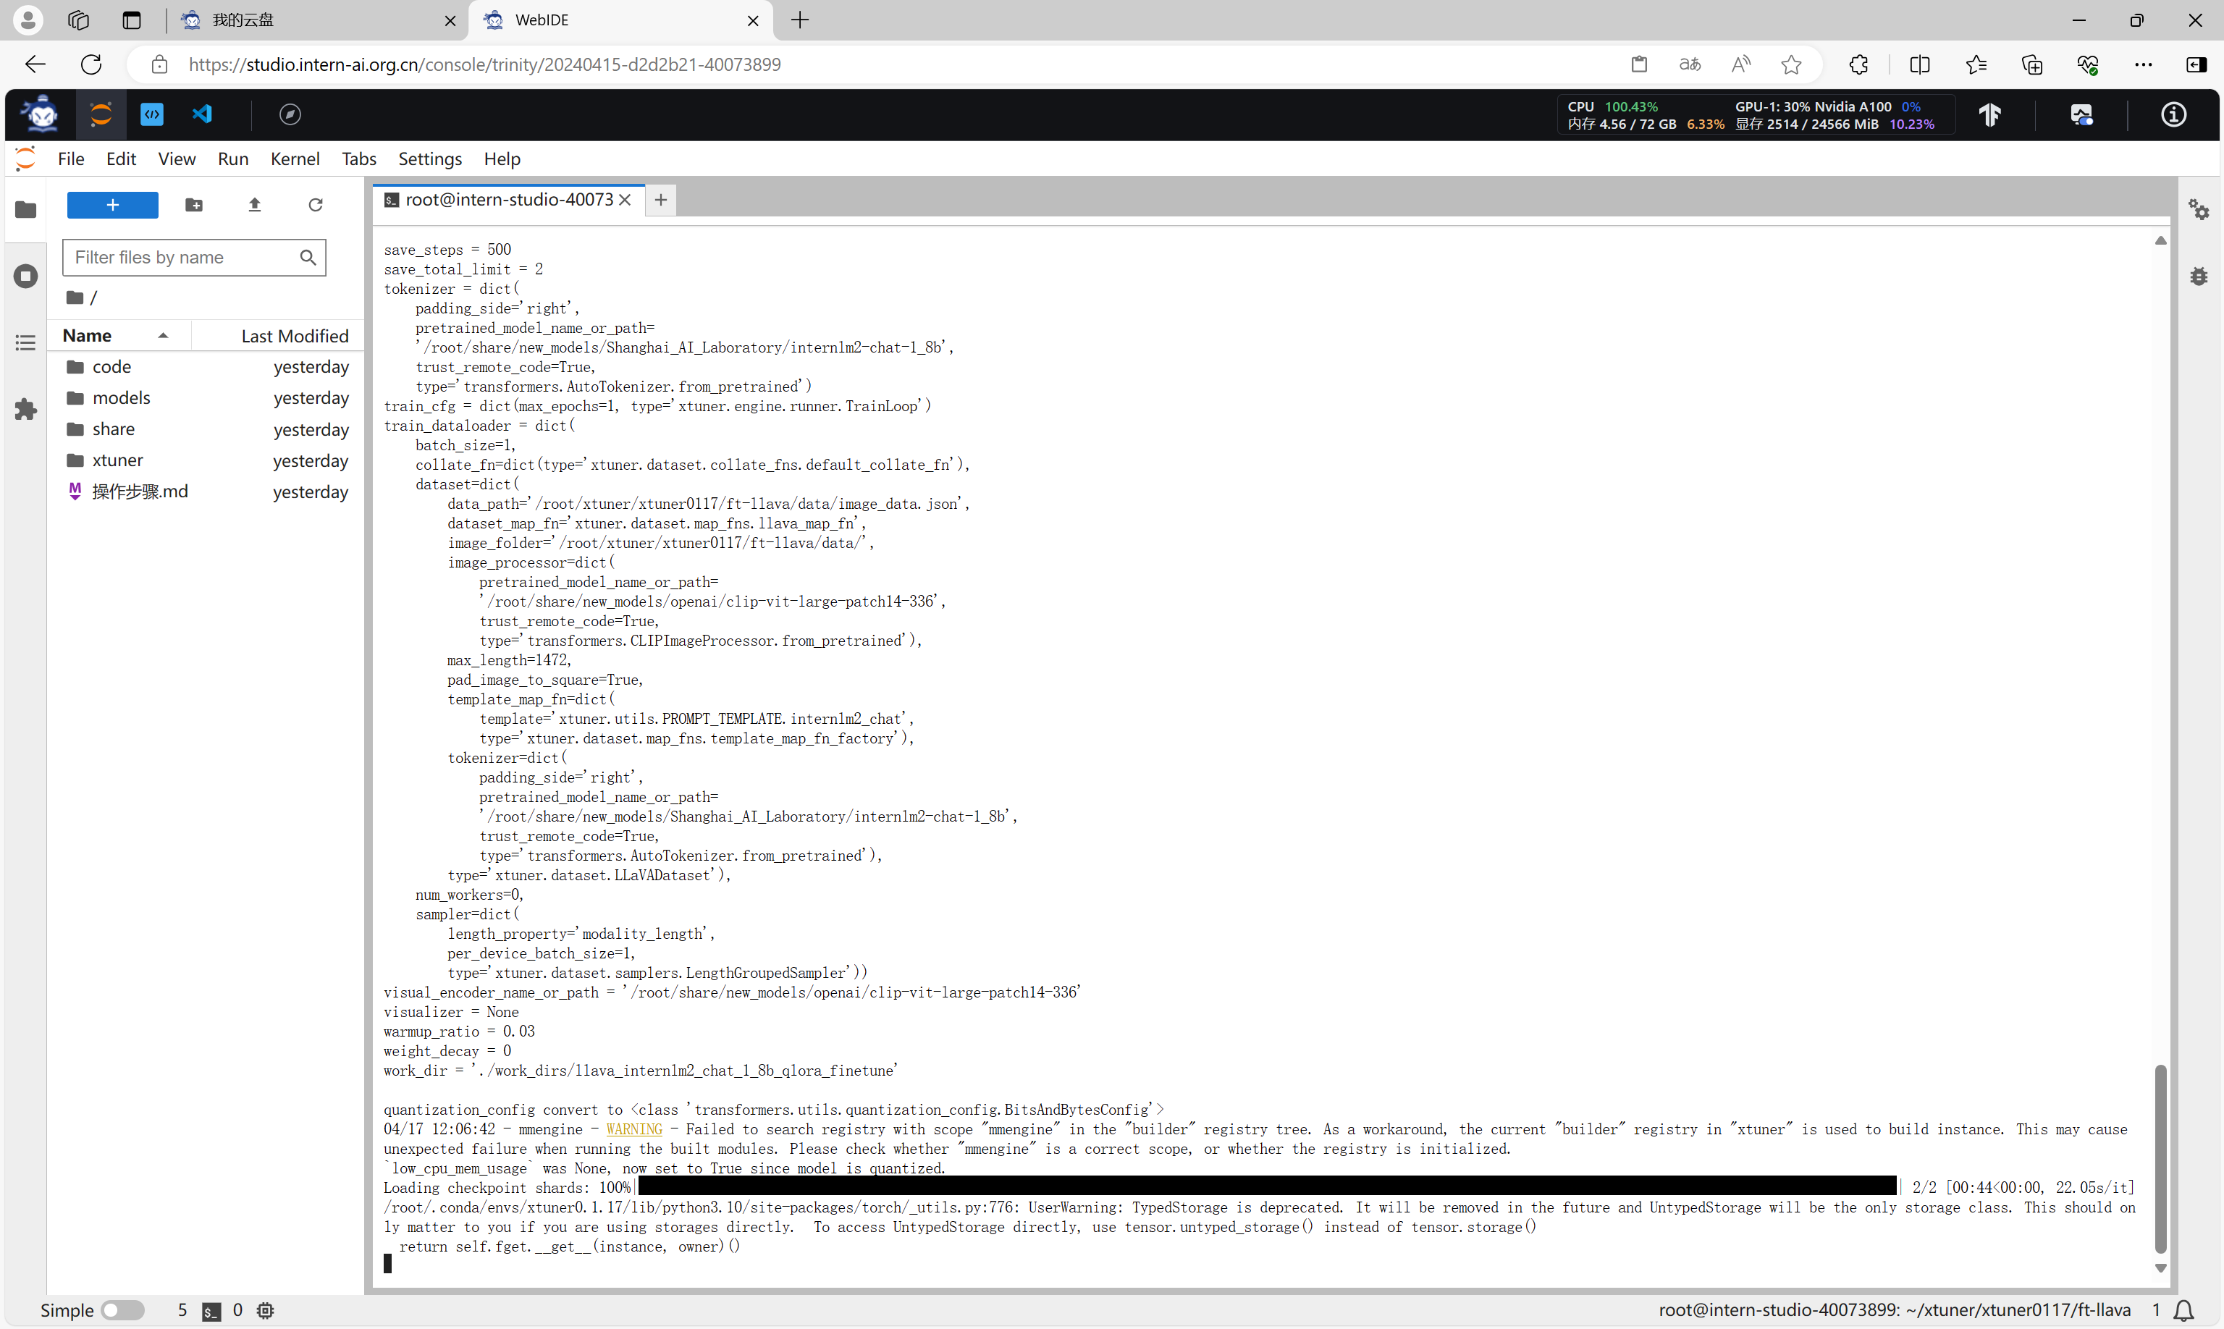The image size is (2224, 1329).
Task: Select the xtuner folder
Action: click(x=206, y=460)
